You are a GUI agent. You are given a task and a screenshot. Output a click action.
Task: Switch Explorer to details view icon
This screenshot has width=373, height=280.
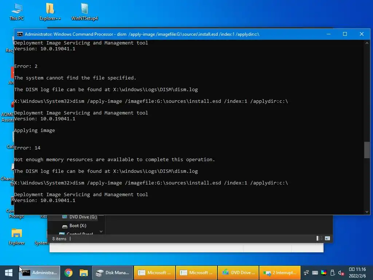319,238
